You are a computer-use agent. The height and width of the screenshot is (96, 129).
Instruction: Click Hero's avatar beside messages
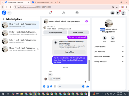pyautogui.click(x=45, y=79)
